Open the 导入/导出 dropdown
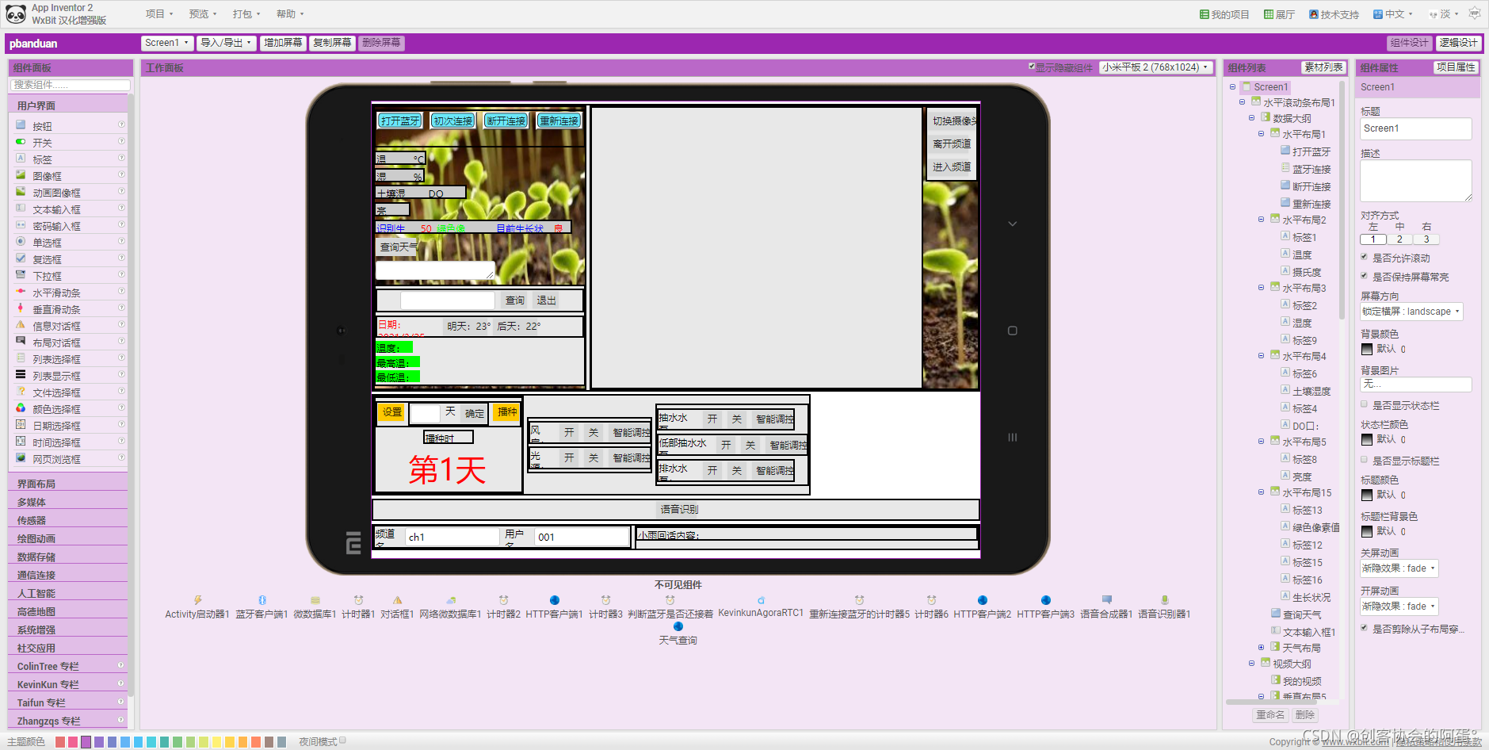1489x750 pixels. tap(226, 43)
